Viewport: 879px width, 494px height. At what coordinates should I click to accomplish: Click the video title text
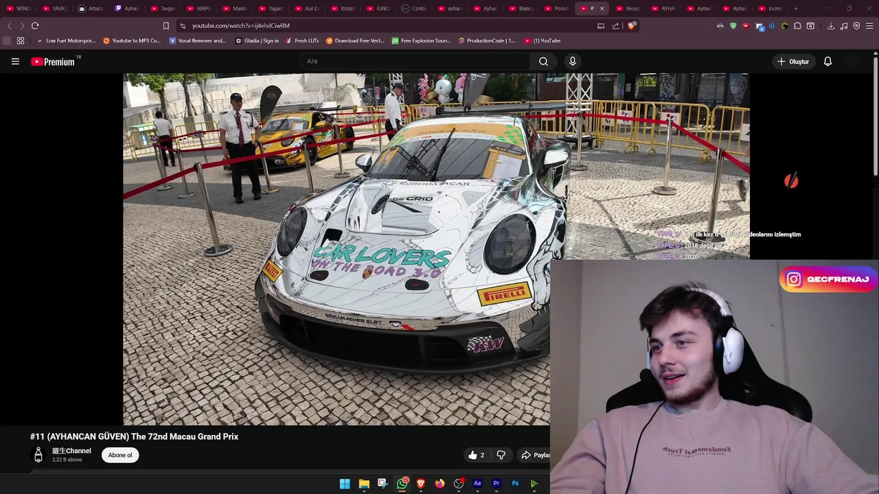(x=134, y=436)
